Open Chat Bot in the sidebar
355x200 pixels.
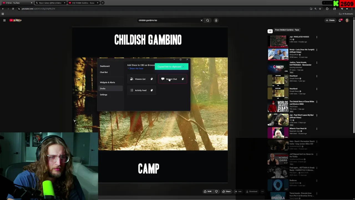104,72
